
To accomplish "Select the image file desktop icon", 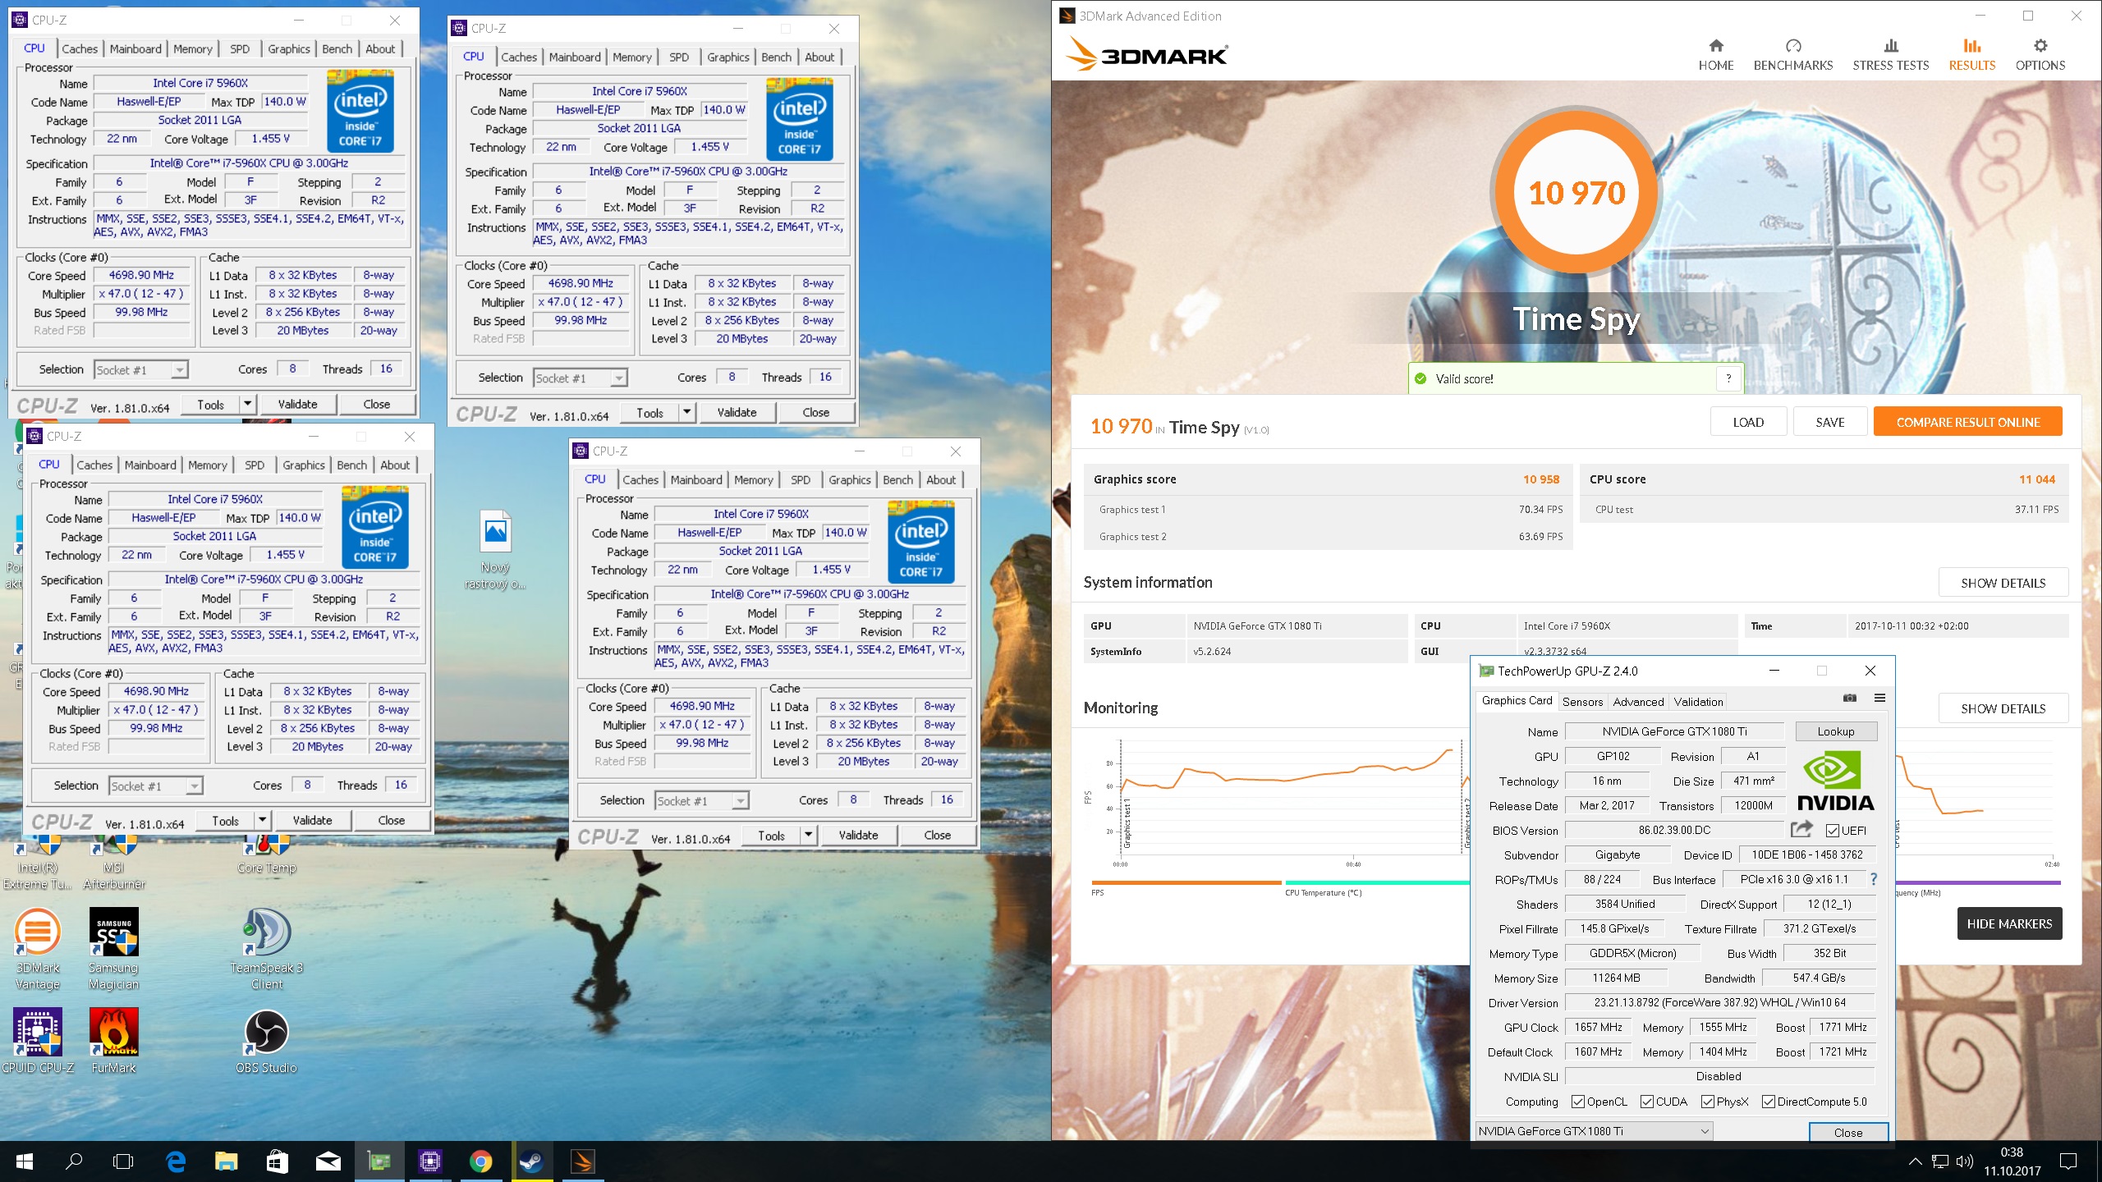I will pyautogui.click(x=495, y=550).
